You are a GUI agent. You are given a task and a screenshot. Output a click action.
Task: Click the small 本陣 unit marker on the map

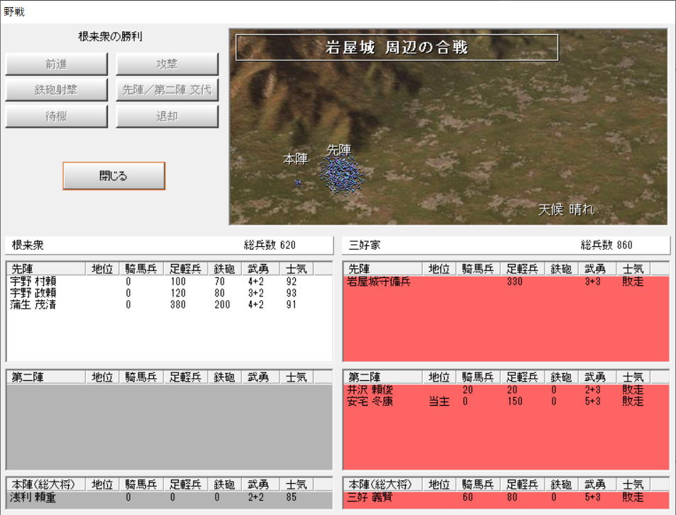click(x=298, y=182)
